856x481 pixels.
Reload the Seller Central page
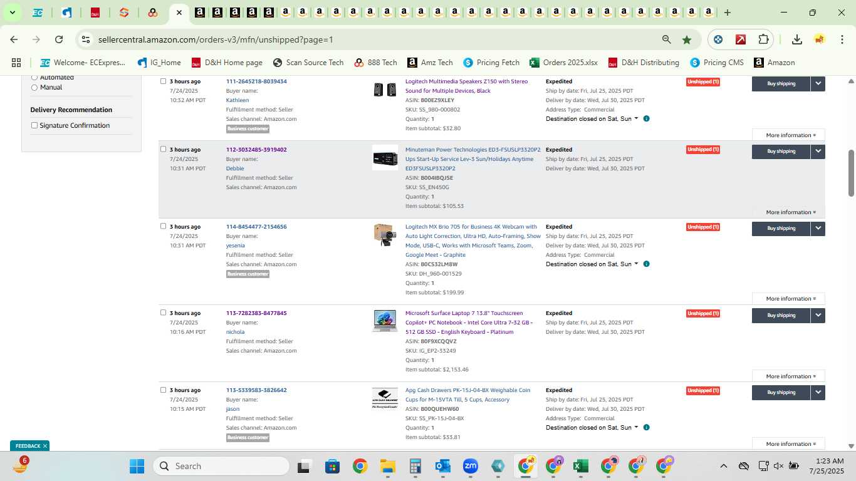tap(59, 39)
